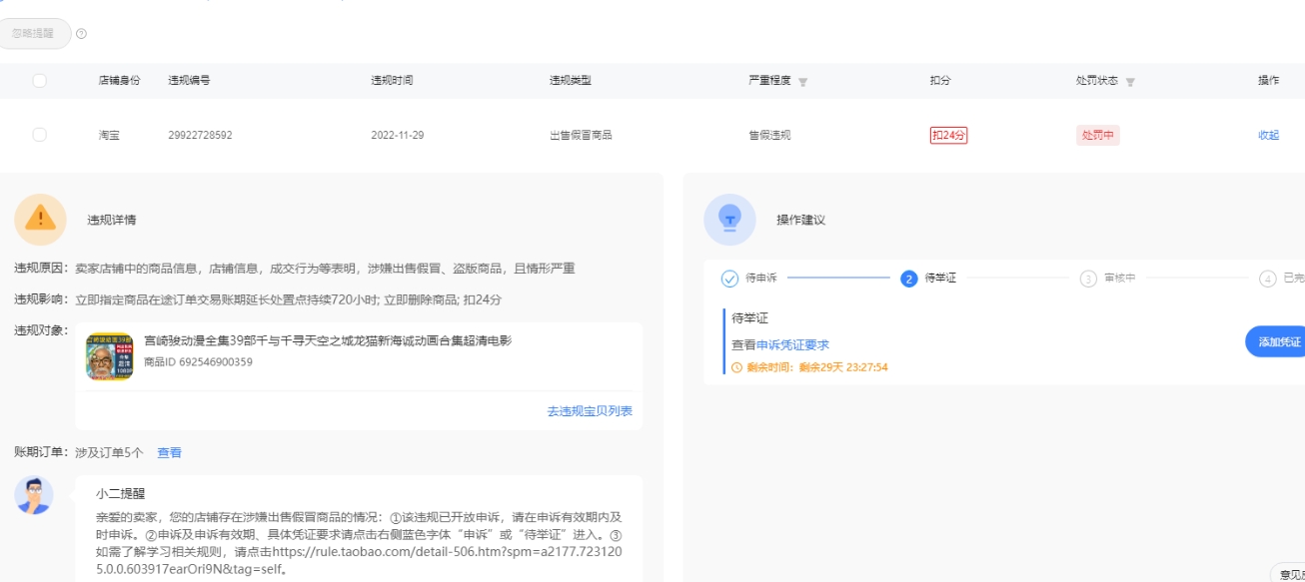Click the orange warning icon for 违规详情

point(40,219)
